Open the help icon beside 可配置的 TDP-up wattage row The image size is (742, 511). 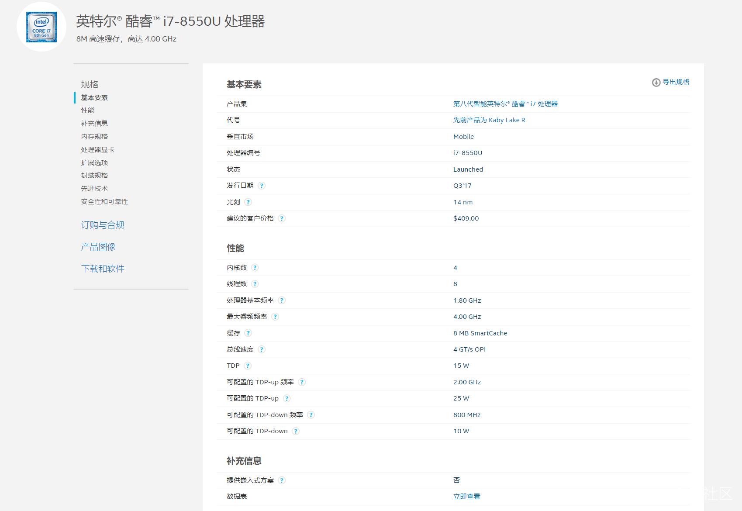[x=286, y=398]
